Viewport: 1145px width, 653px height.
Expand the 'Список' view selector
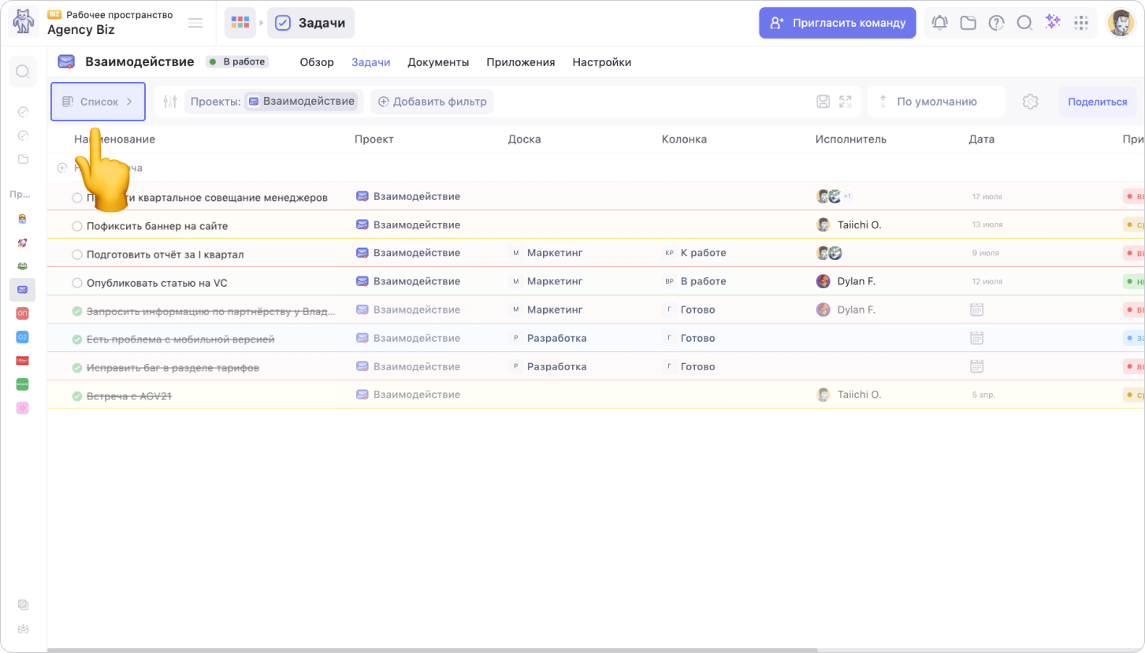[98, 102]
